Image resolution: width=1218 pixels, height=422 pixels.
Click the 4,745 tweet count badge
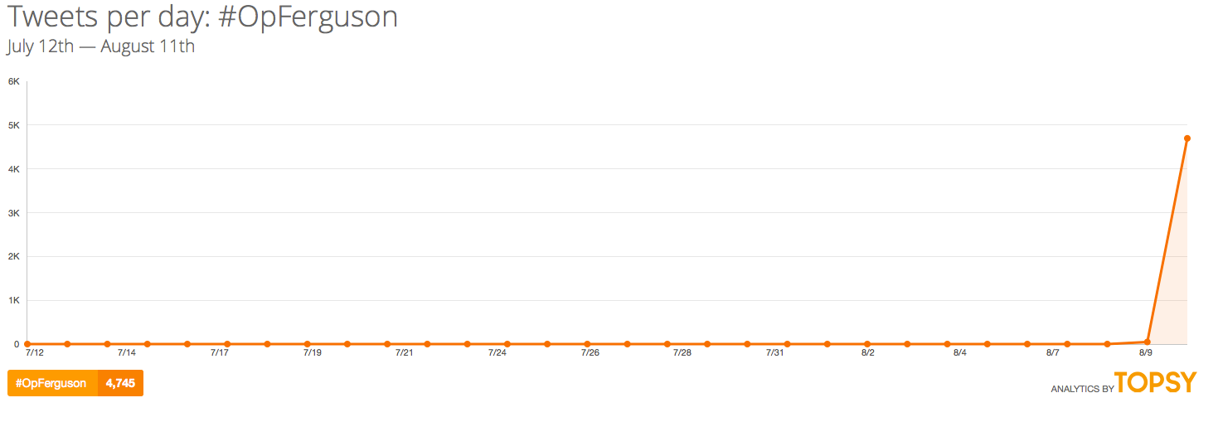120,383
